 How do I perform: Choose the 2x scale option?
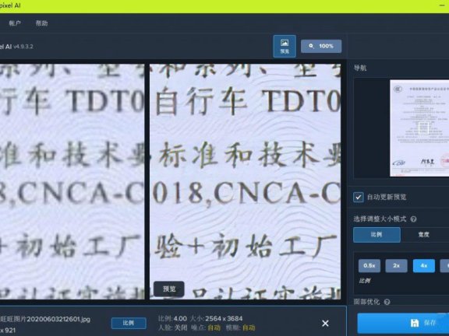click(x=396, y=266)
